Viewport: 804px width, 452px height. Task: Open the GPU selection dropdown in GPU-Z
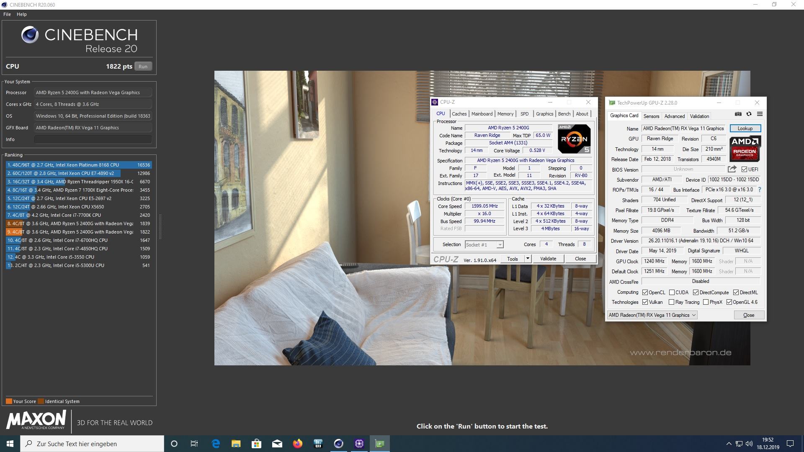(652, 315)
